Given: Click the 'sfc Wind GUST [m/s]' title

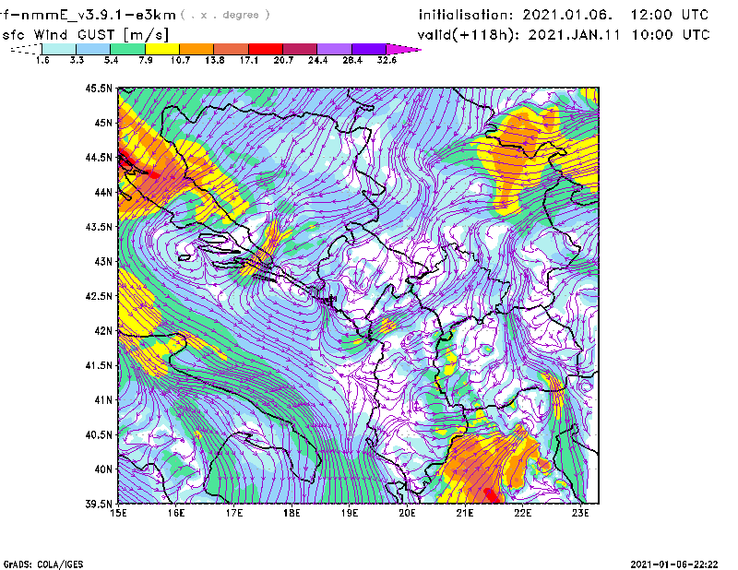Looking at the screenshot, I should pyautogui.click(x=85, y=35).
